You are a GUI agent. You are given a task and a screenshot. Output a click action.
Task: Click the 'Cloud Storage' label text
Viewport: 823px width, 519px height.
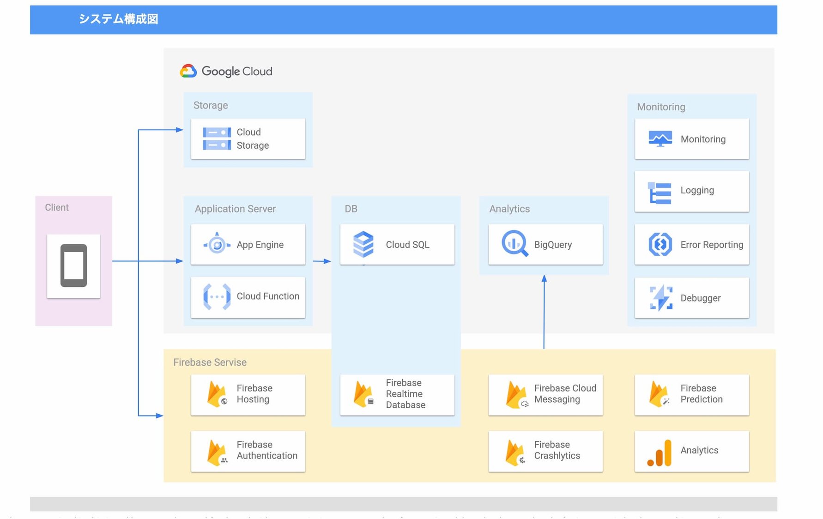click(253, 139)
